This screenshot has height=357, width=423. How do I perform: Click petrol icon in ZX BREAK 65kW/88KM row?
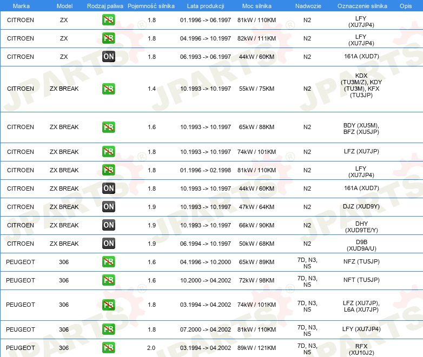108,127
